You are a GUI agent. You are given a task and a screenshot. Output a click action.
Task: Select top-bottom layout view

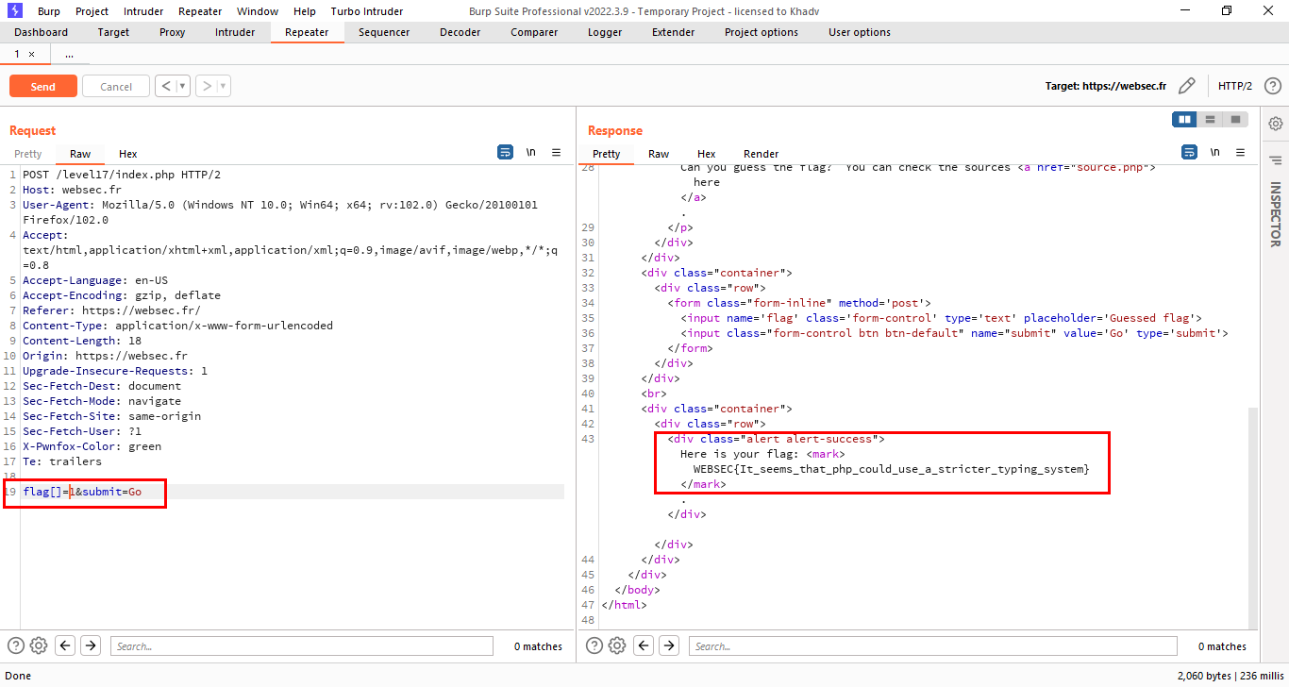1210,119
